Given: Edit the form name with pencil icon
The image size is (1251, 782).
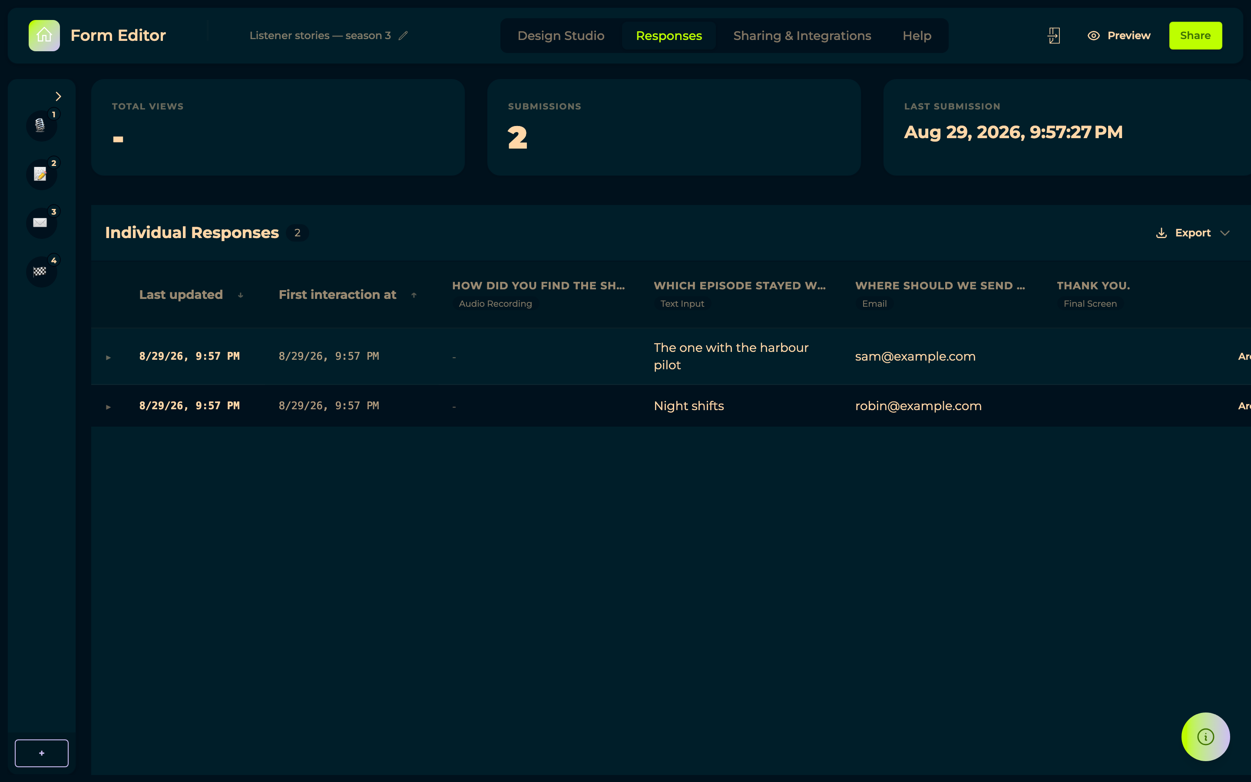Looking at the screenshot, I should point(403,36).
